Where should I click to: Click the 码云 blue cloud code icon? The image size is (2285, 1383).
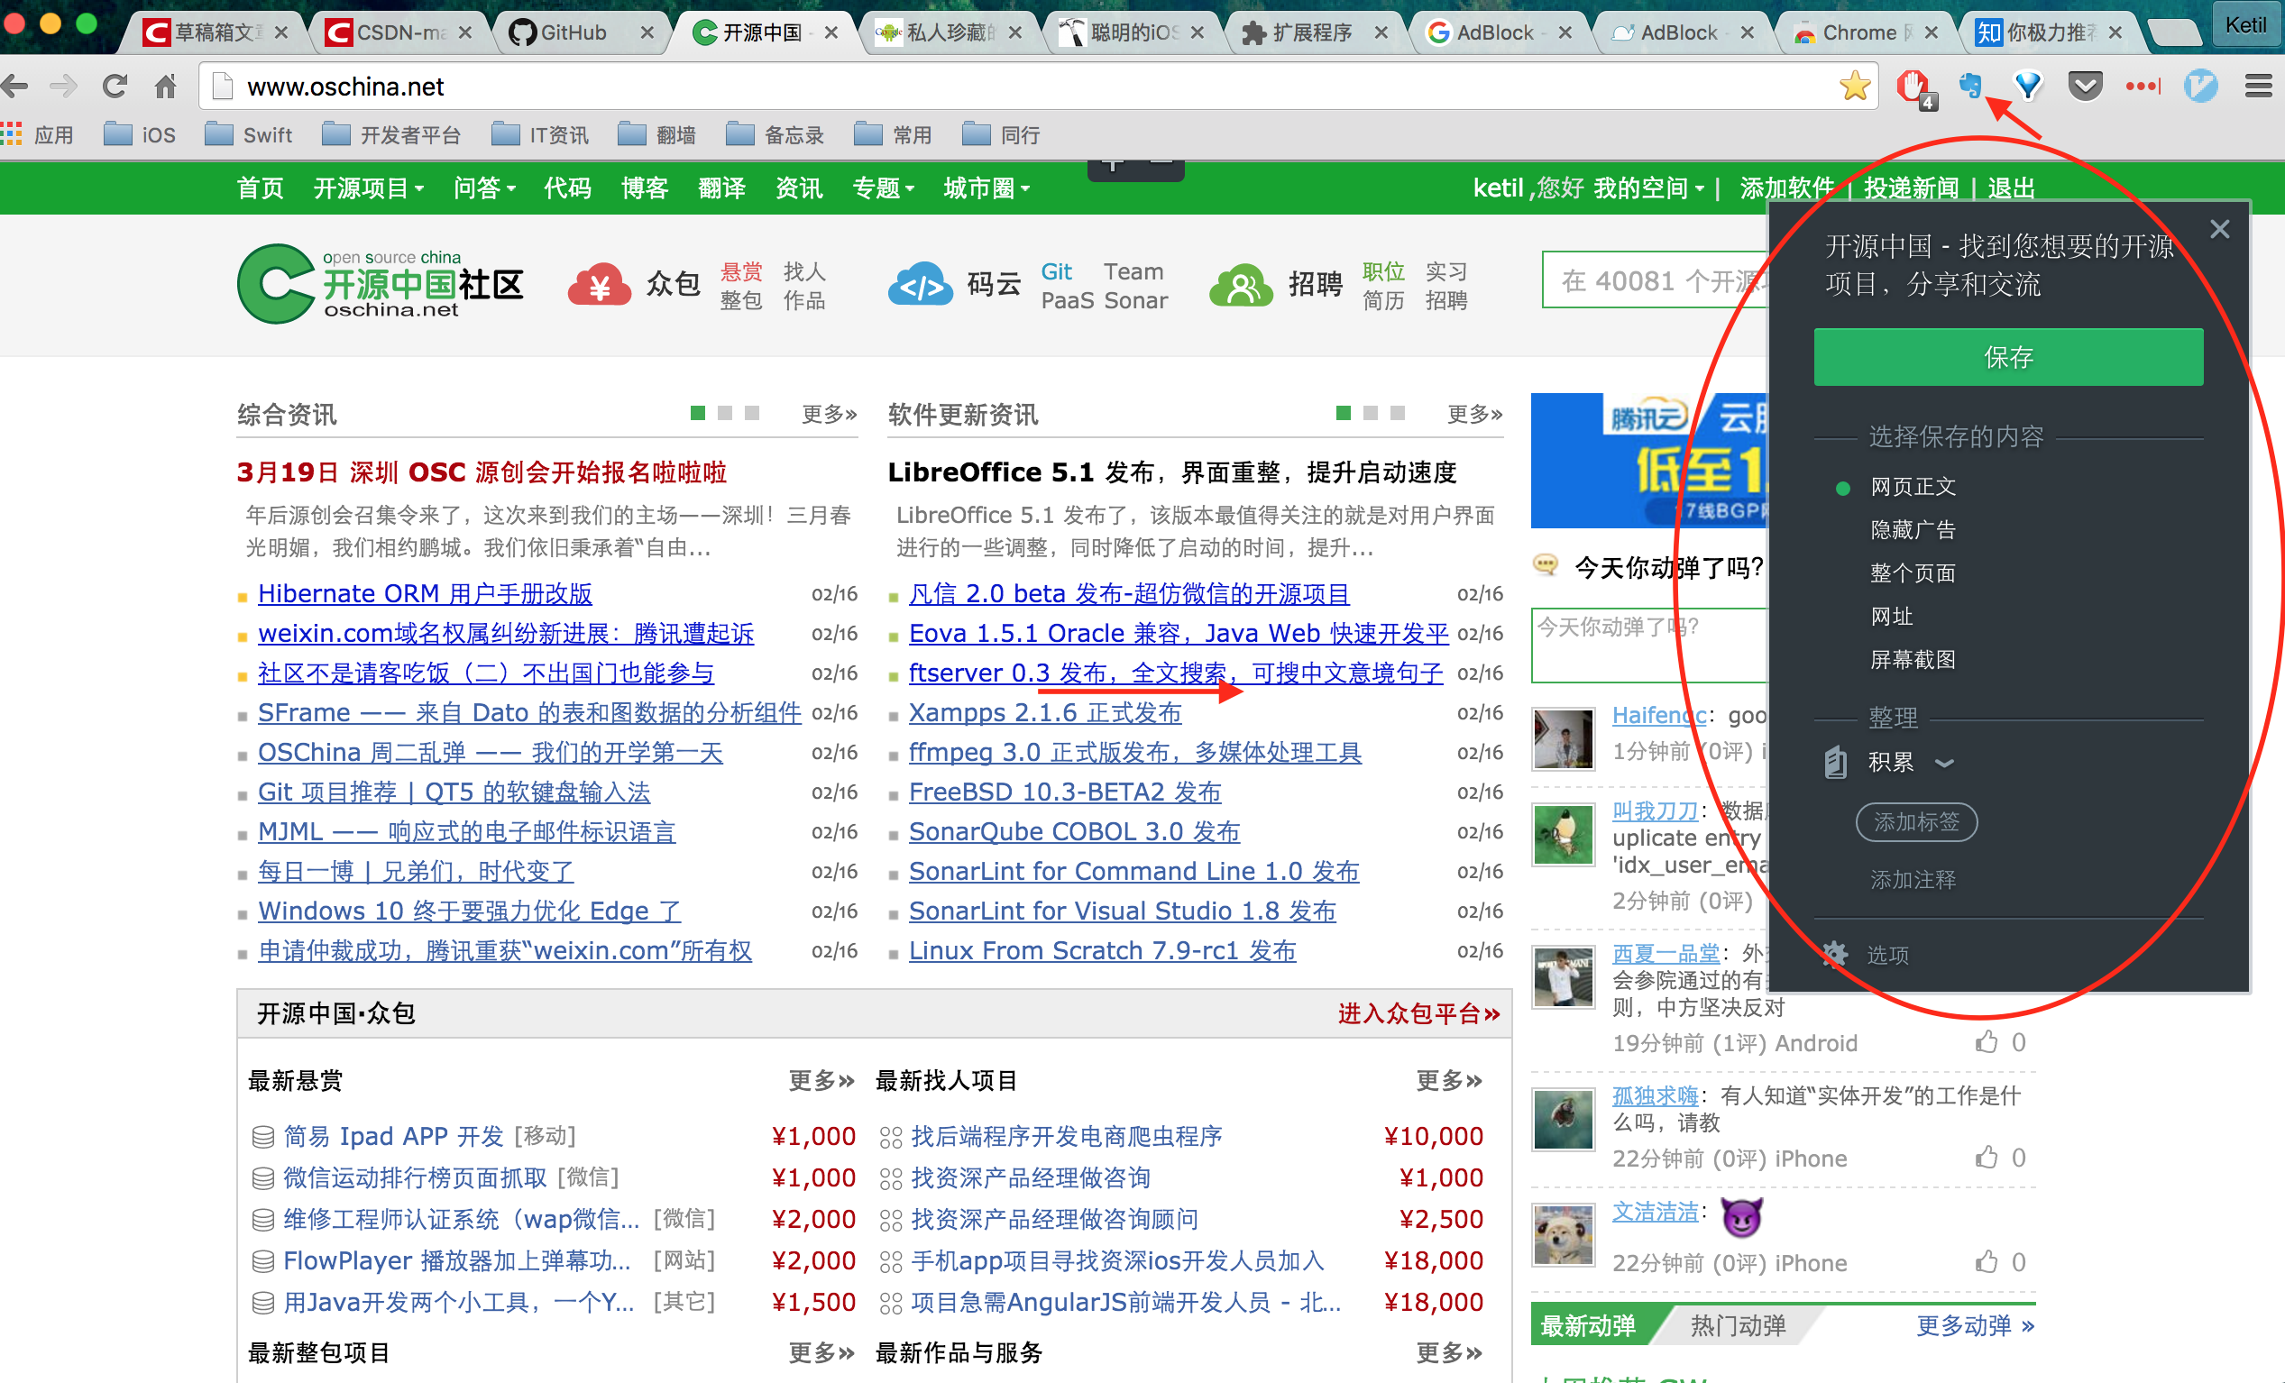(920, 285)
